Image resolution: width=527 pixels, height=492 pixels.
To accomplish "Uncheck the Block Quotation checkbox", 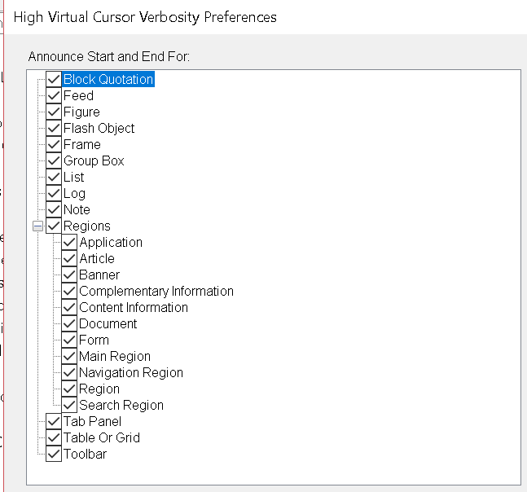I will coord(54,79).
